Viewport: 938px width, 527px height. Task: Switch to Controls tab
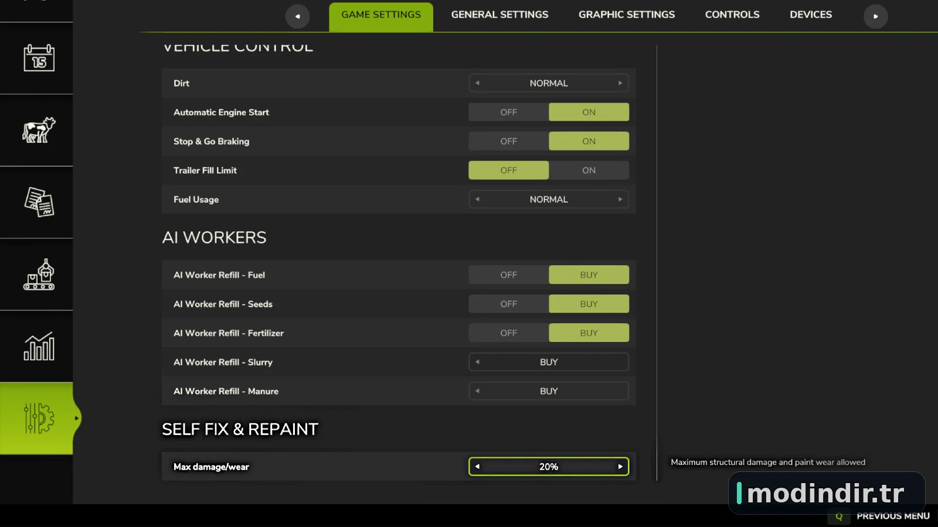(x=732, y=15)
